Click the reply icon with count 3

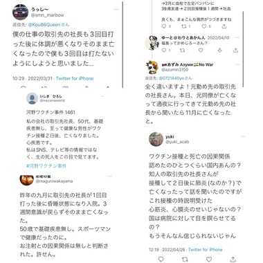click(x=164, y=26)
